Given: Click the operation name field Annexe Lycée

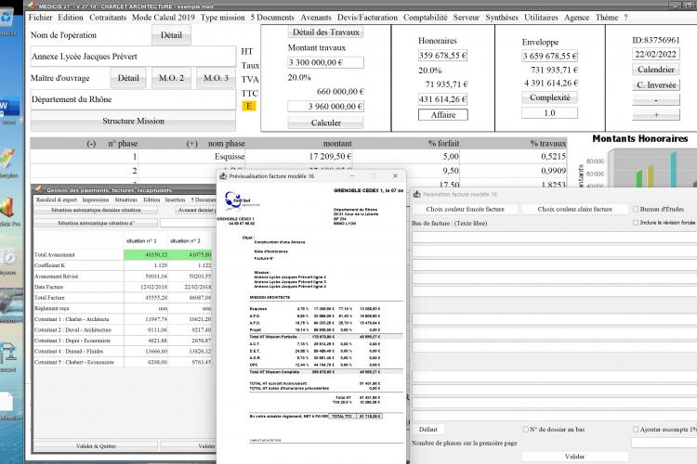Looking at the screenshot, I should click(x=133, y=57).
